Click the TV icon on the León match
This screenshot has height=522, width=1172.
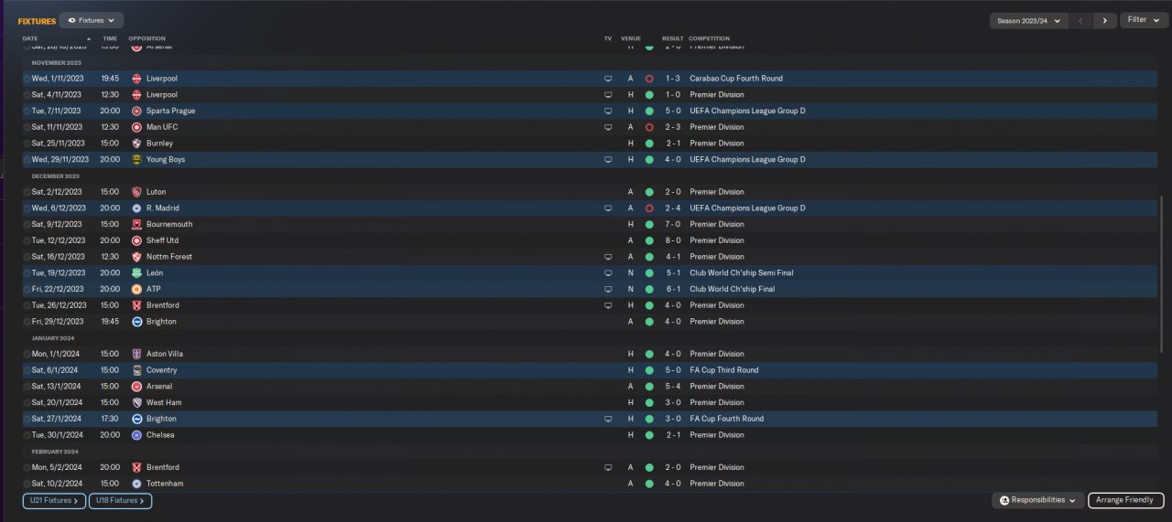pos(608,273)
